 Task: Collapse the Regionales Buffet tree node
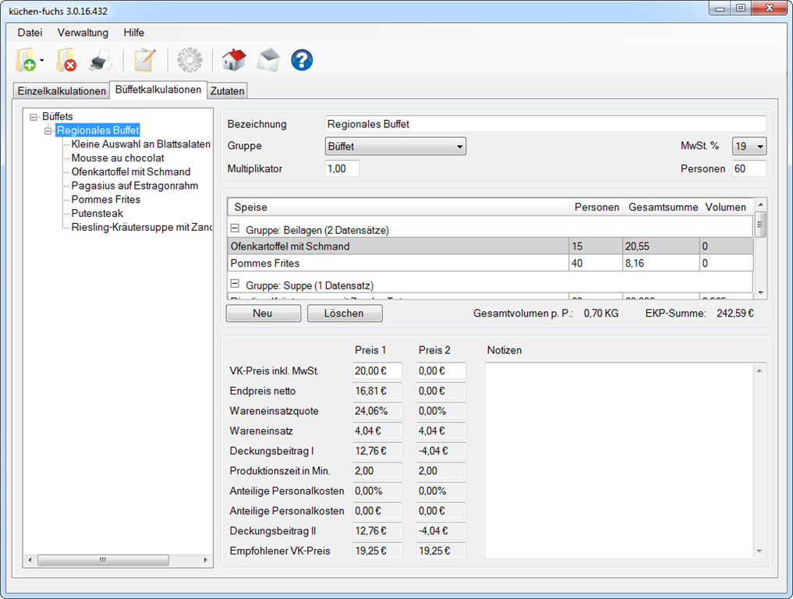pos(48,130)
